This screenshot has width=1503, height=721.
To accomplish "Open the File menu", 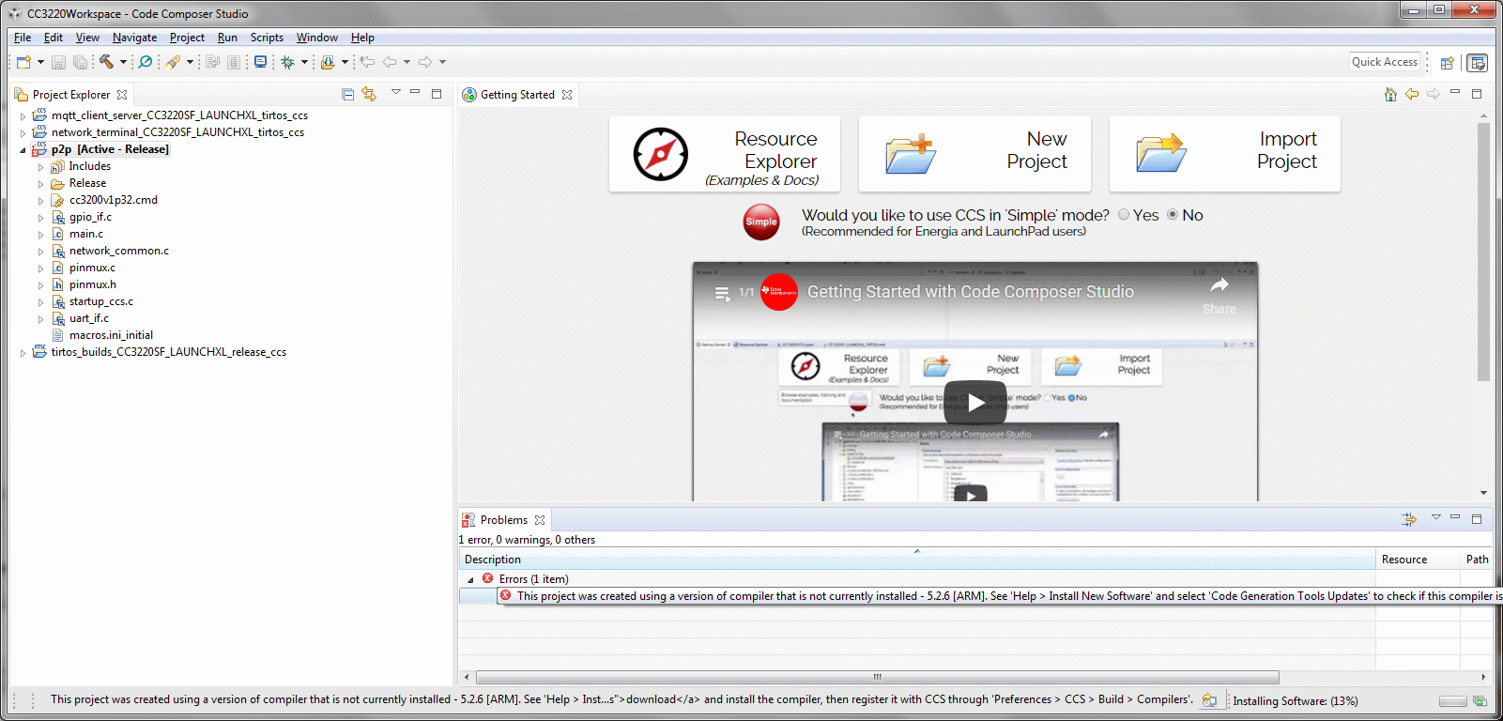I will 23,38.
